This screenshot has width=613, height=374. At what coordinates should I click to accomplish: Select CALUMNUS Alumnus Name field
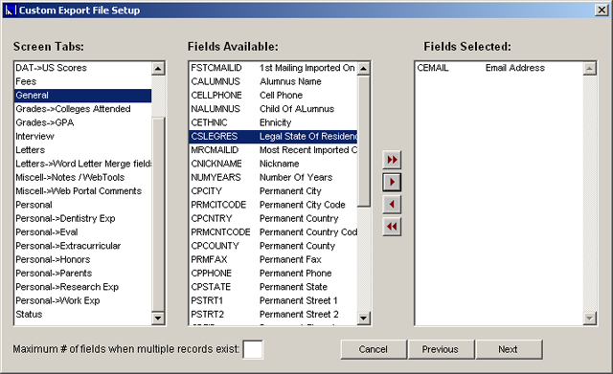point(273,81)
